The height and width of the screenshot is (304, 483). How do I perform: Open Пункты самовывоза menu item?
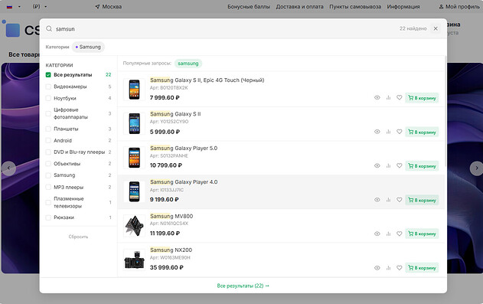pos(355,6)
